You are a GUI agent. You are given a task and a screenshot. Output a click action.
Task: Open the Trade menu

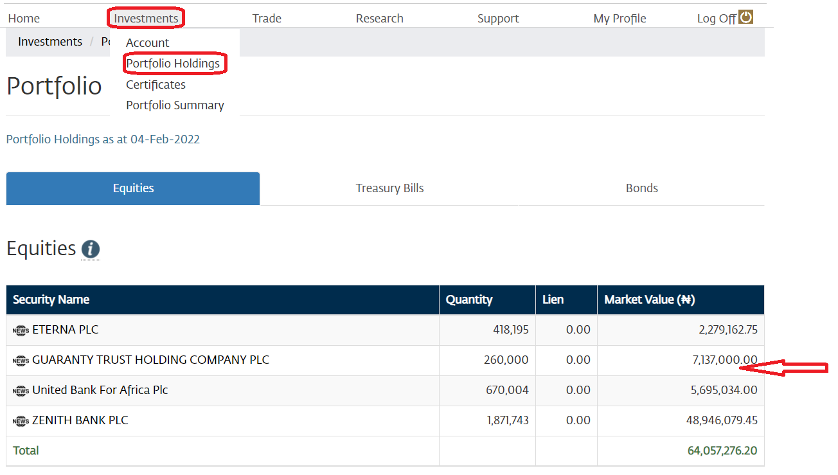267,19
